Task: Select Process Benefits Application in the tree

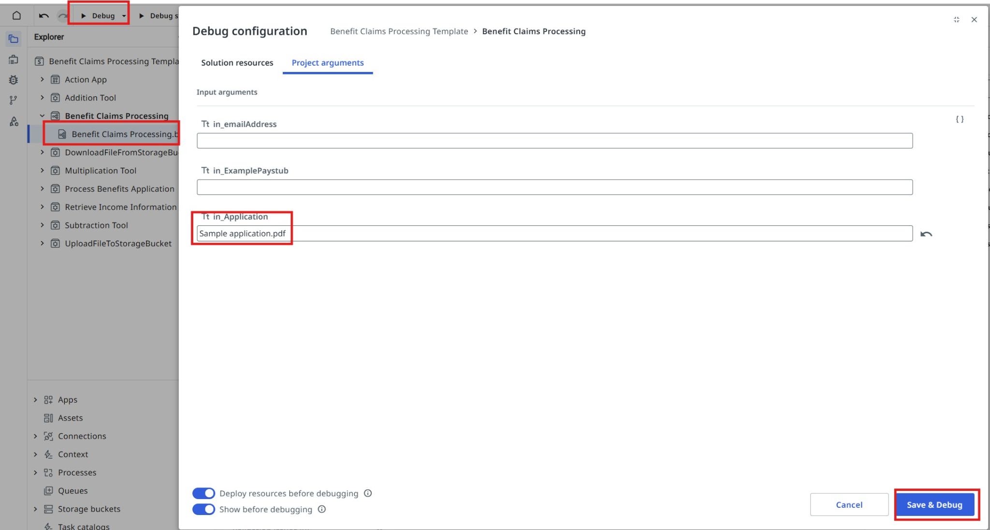Action: (119, 189)
